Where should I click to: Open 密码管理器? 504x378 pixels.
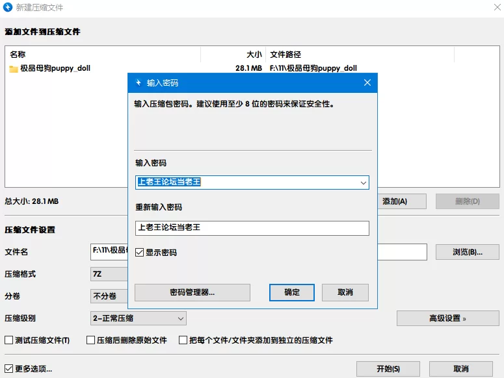[x=192, y=292]
